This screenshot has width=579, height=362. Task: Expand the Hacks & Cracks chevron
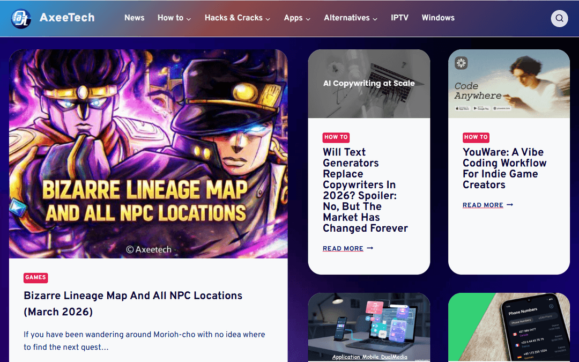[x=268, y=19]
